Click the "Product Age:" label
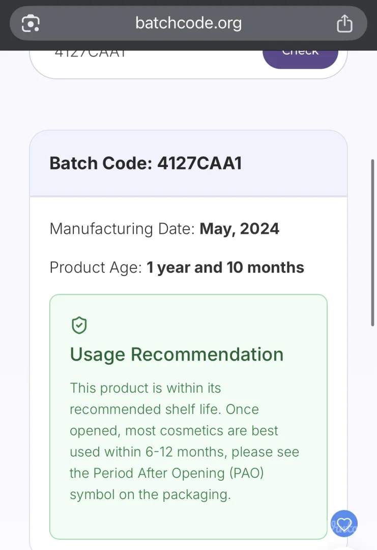Image resolution: width=377 pixels, height=550 pixels. pyautogui.click(x=96, y=267)
